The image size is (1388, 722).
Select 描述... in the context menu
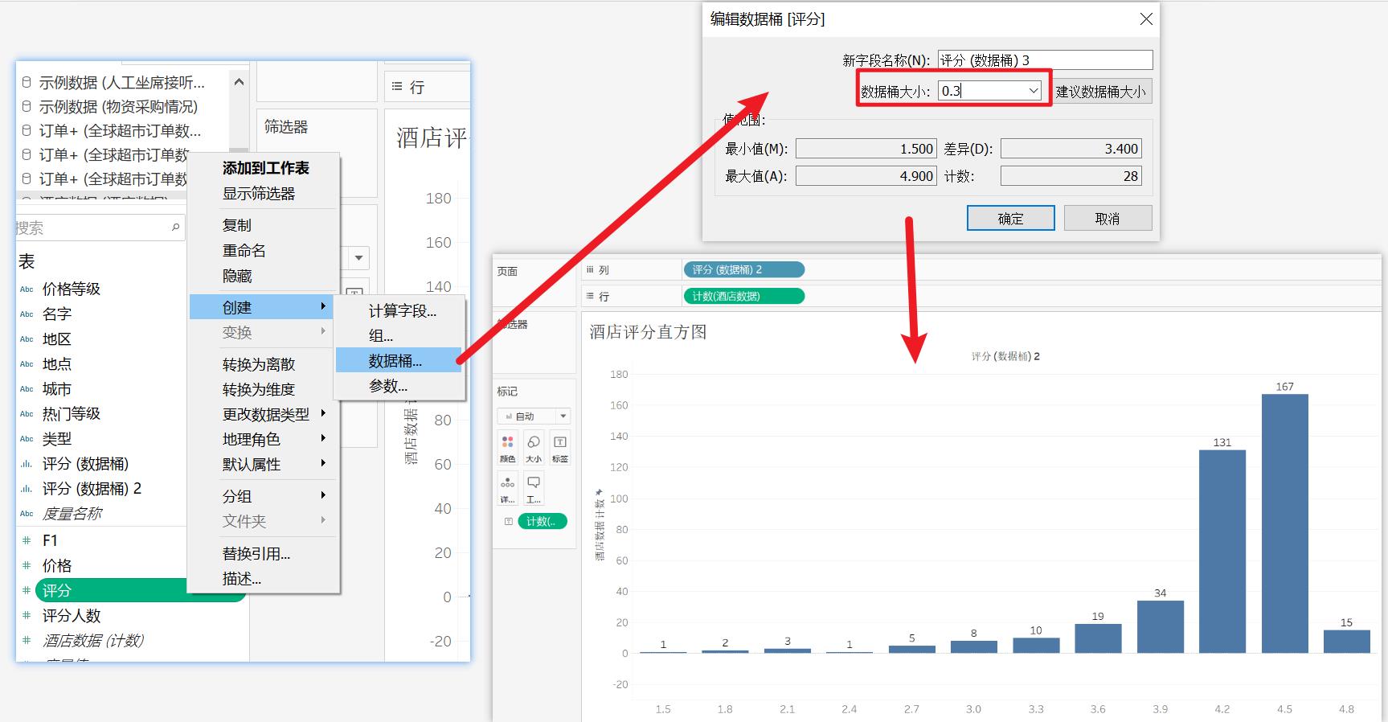[x=242, y=578]
